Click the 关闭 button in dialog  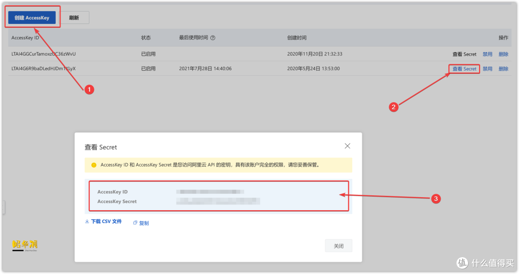[338, 246]
